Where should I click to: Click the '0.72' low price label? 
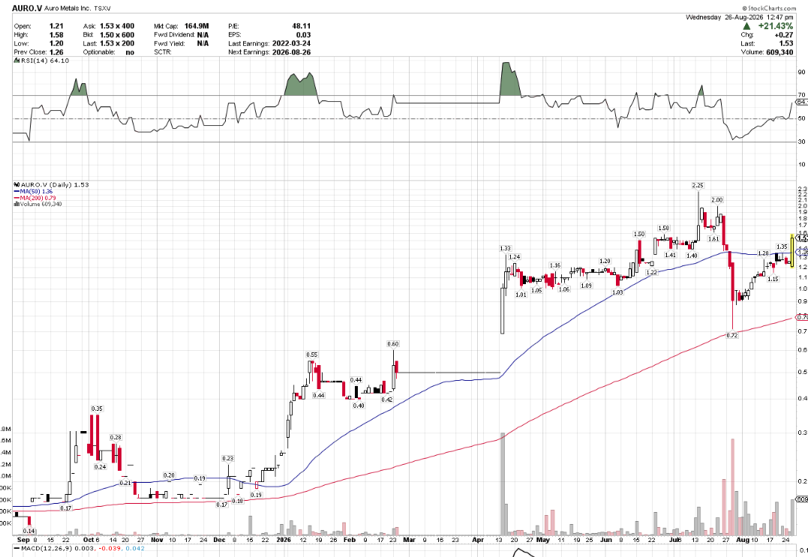coord(731,336)
